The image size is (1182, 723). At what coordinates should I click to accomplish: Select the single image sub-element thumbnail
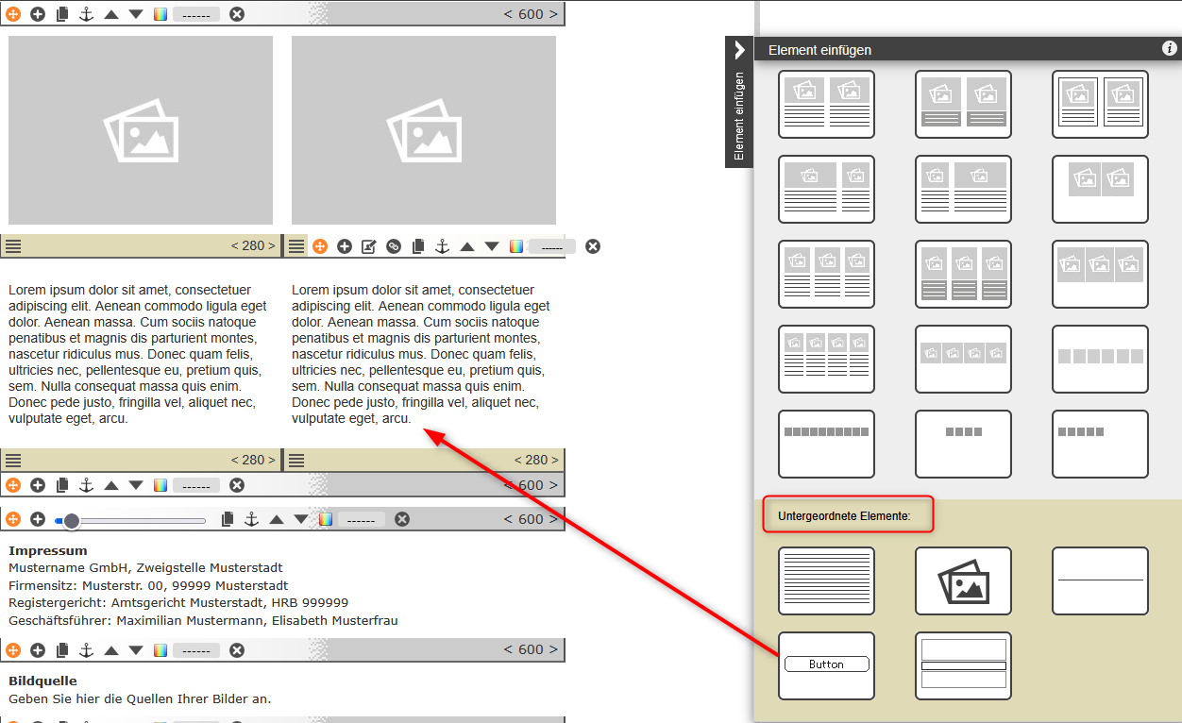[x=963, y=580]
